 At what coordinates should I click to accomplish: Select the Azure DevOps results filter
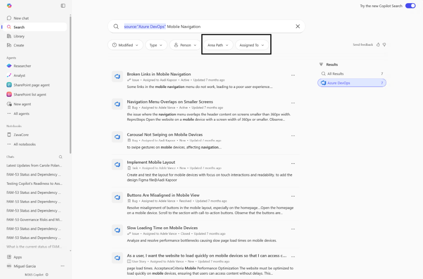tap(352, 83)
